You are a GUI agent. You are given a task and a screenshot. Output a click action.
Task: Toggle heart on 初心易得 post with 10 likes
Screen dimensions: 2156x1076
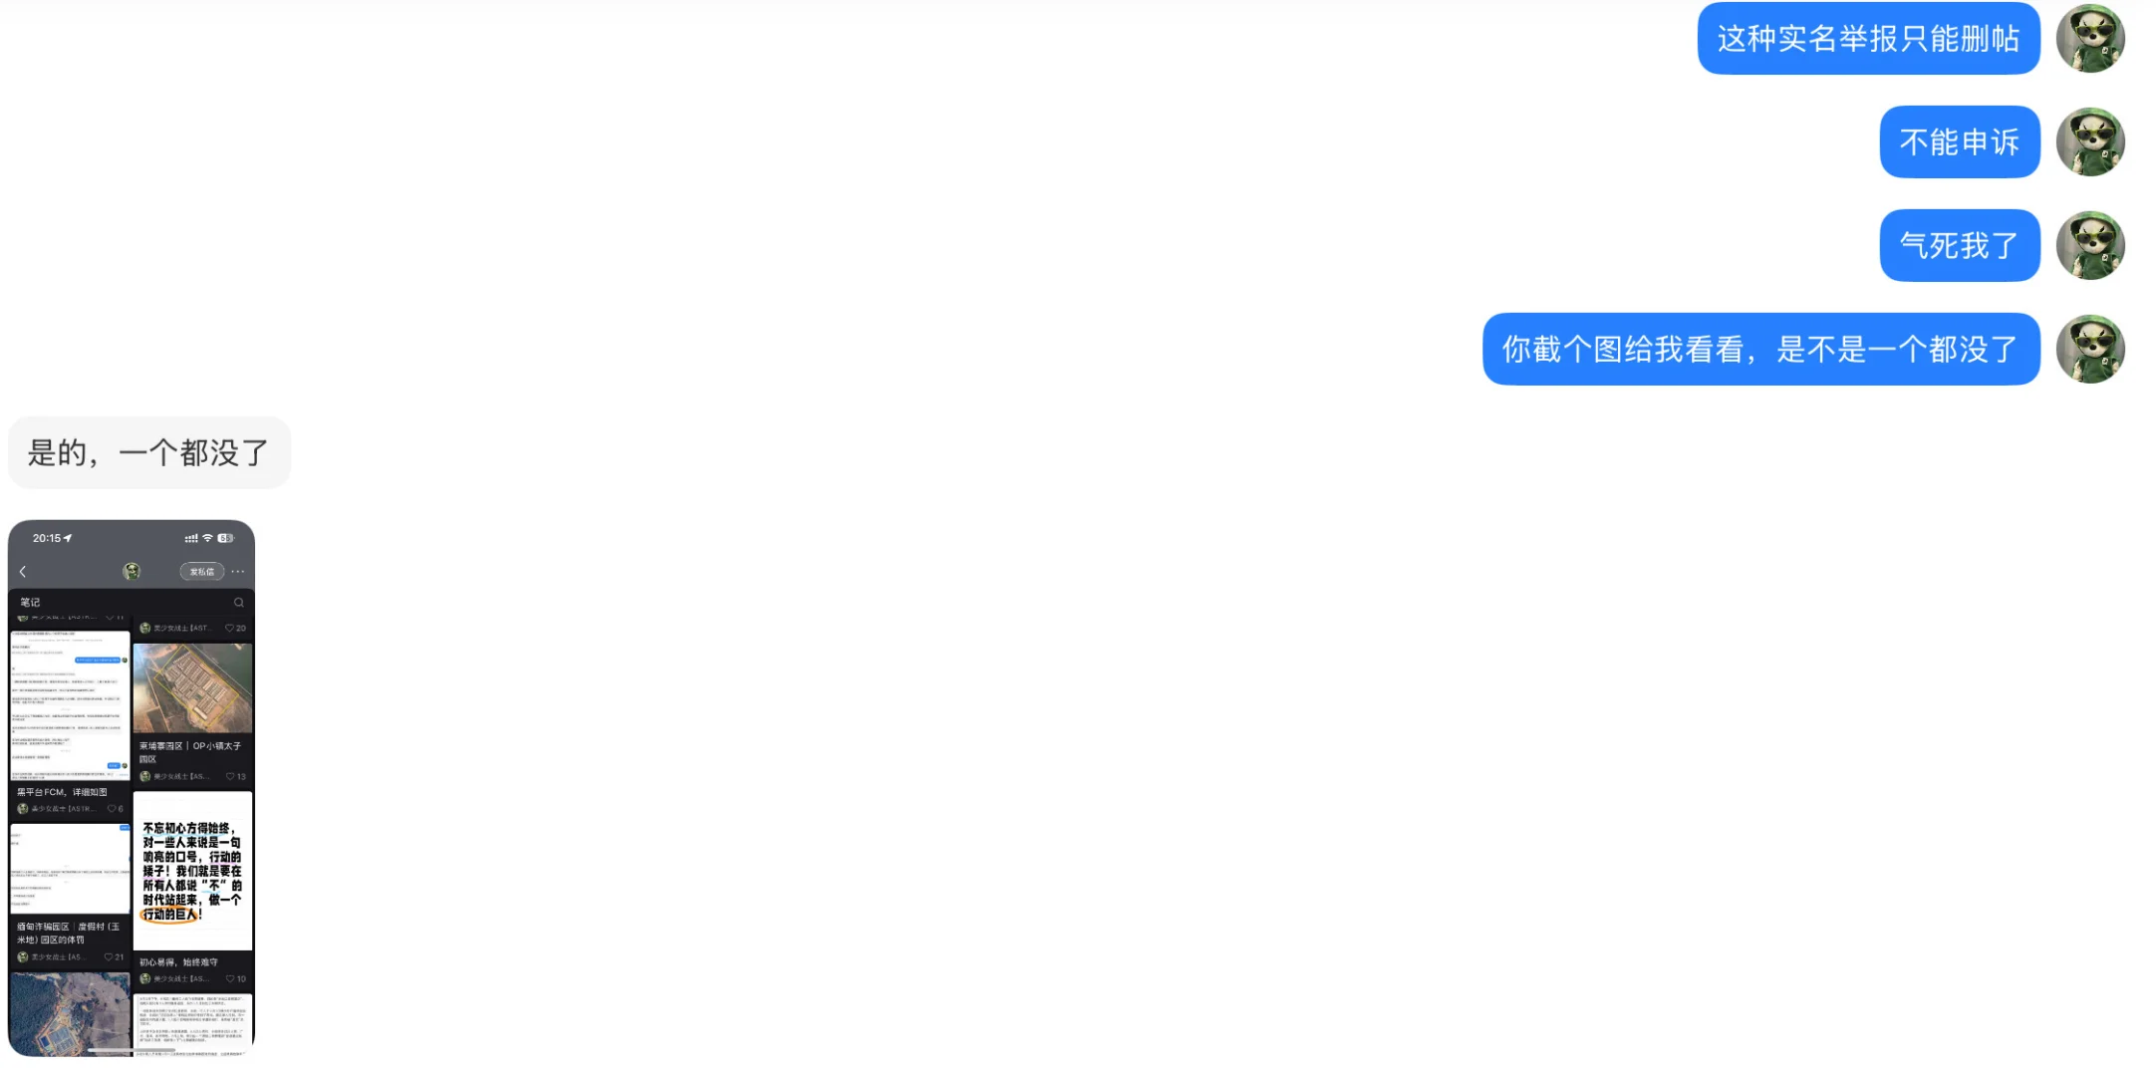pyautogui.click(x=230, y=978)
